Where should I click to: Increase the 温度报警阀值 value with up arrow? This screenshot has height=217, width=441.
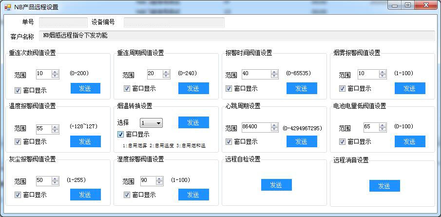pyautogui.click(x=55, y=126)
